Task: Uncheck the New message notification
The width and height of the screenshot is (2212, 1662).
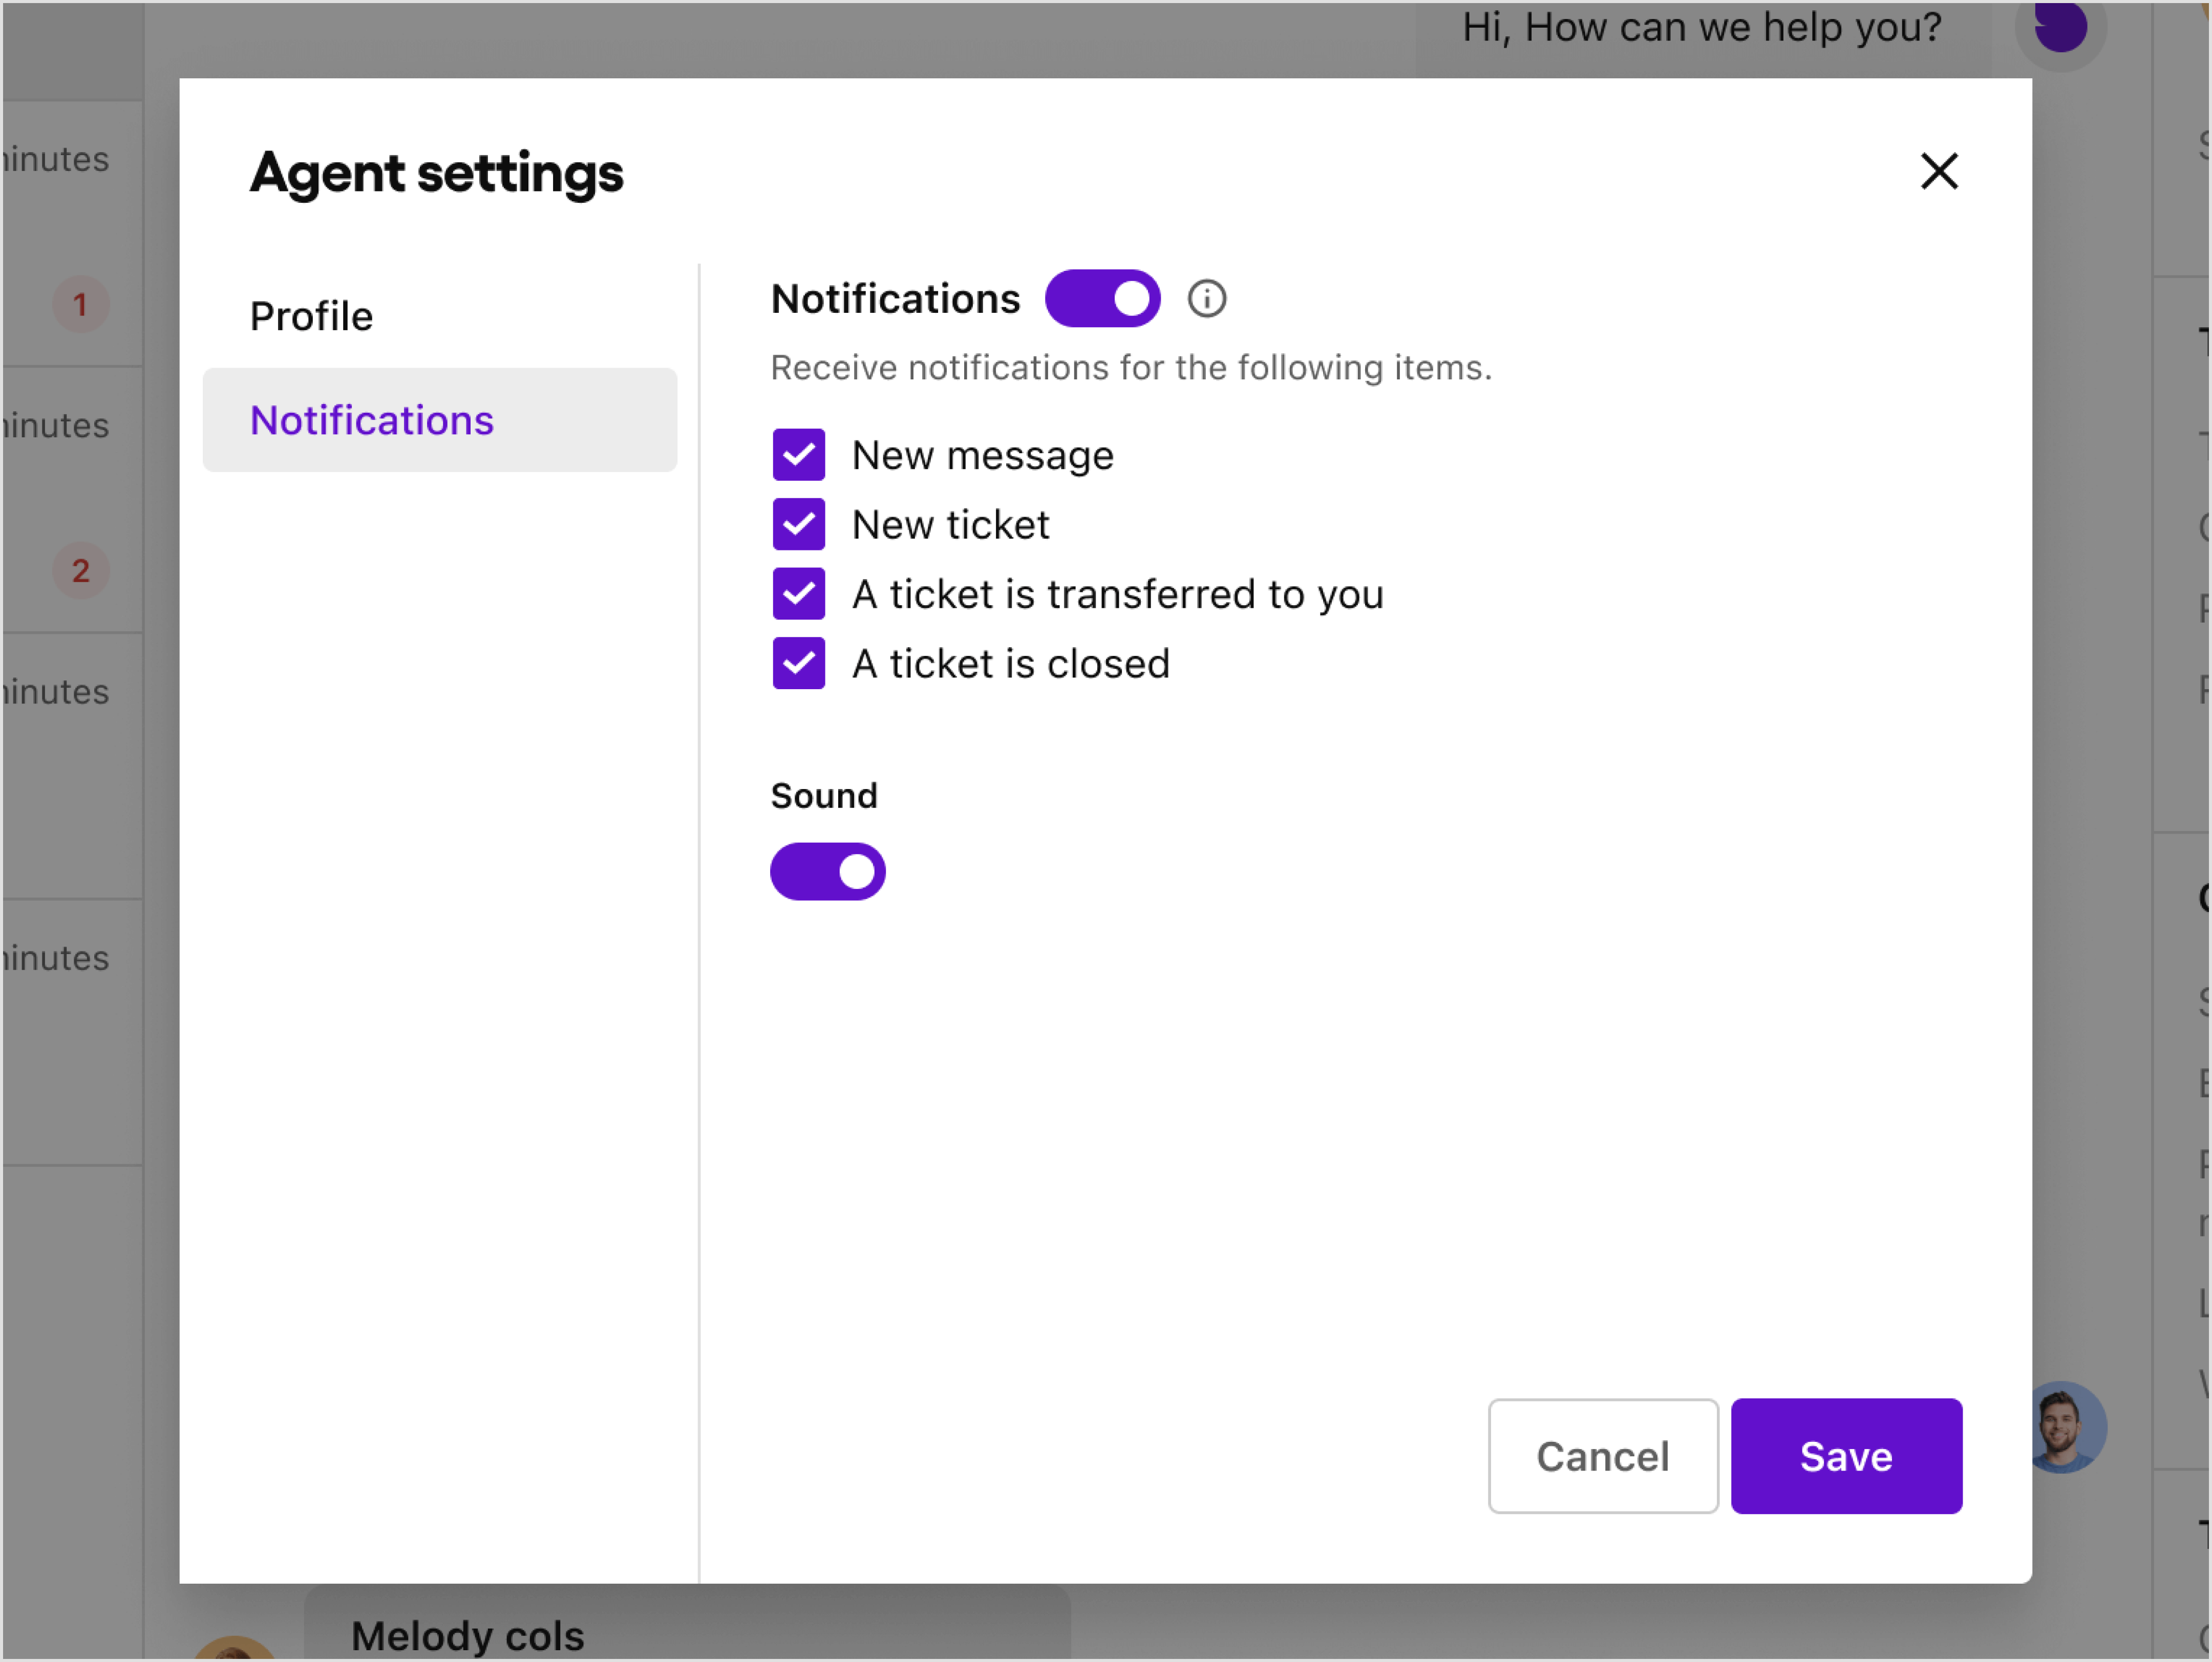Action: click(x=798, y=454)
